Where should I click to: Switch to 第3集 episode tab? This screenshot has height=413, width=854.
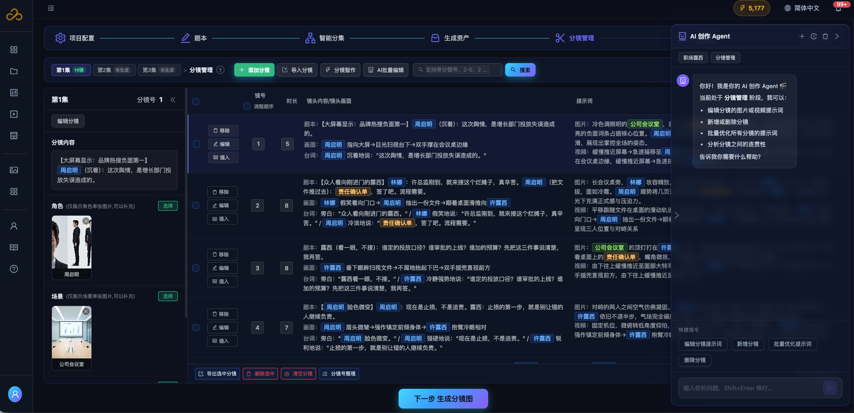click(x=159, y=70)
